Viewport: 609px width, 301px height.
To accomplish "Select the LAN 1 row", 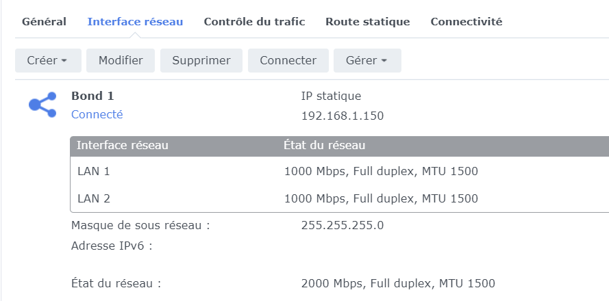I will coord(93,171).
